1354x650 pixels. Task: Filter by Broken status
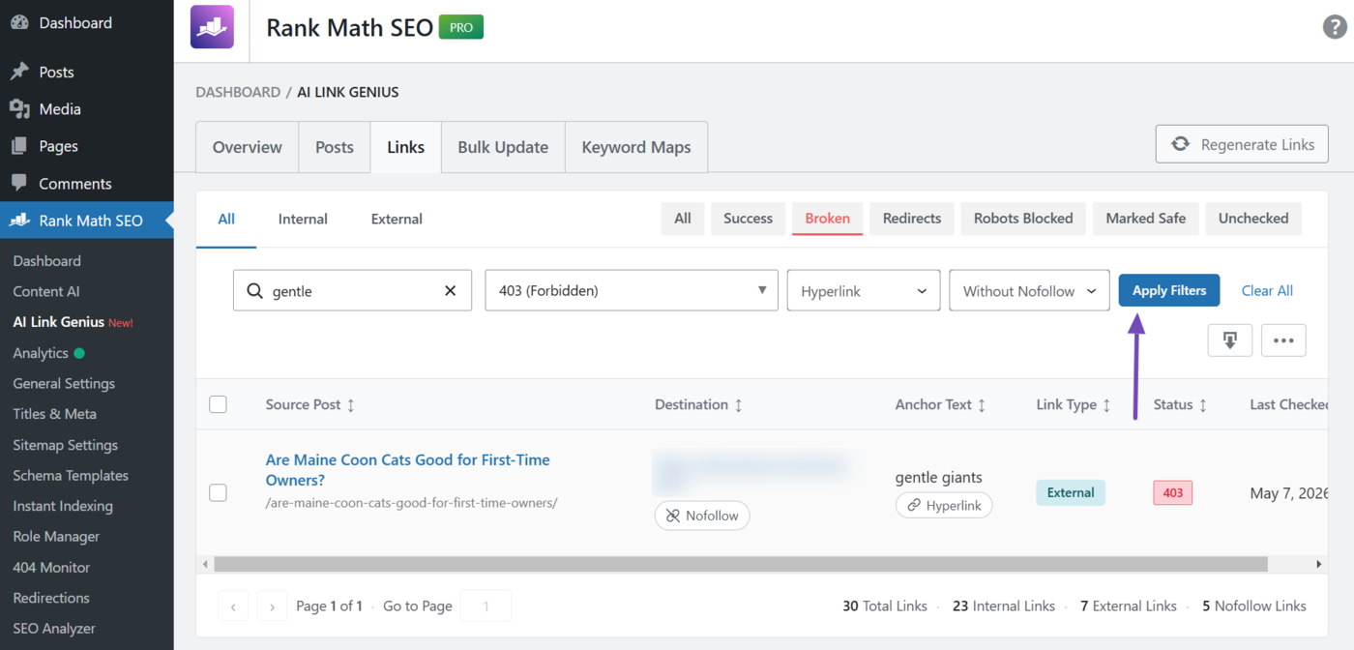point(828,219)
